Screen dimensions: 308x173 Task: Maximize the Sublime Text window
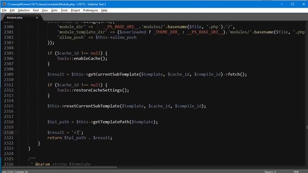click(x=293, y=4)
